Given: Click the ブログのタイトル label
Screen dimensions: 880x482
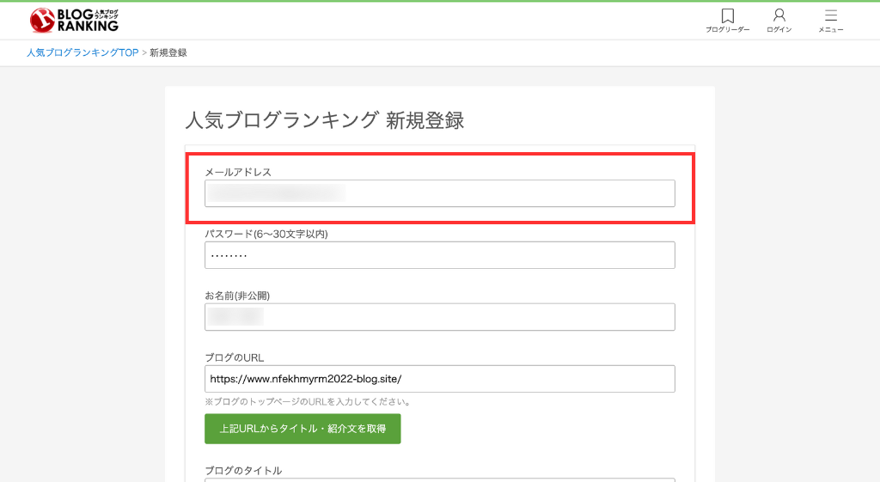Looking at the screenshot, I should tap(243, 471).
